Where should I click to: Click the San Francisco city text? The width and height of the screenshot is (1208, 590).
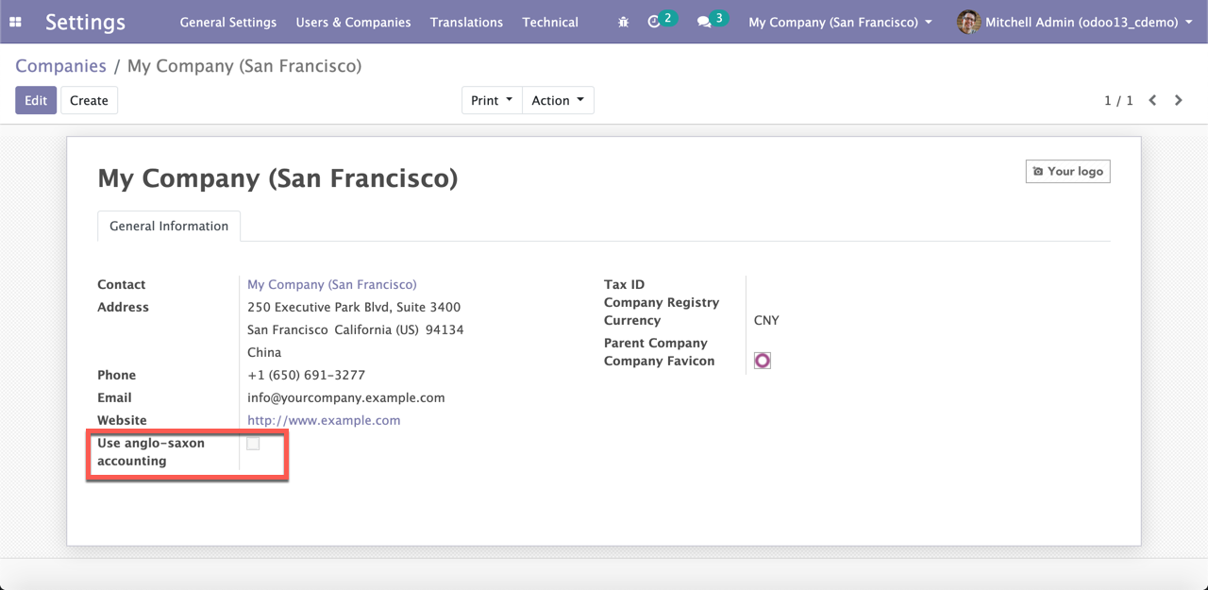pos(289,329)
